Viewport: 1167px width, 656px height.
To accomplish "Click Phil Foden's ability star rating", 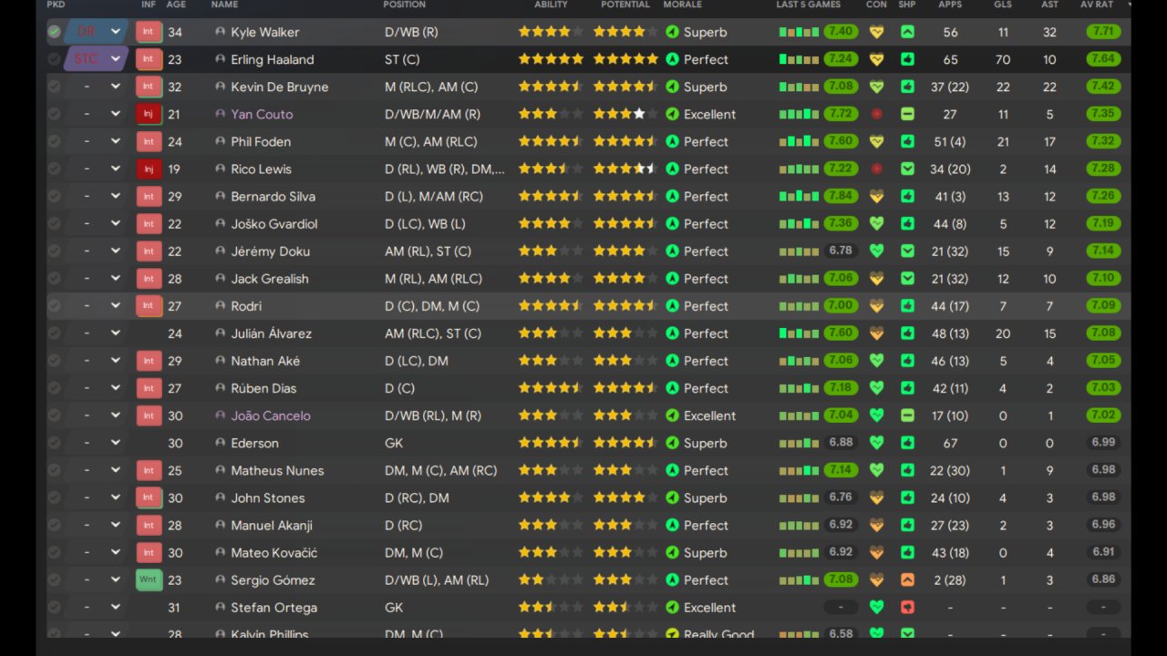I will 550,141.
